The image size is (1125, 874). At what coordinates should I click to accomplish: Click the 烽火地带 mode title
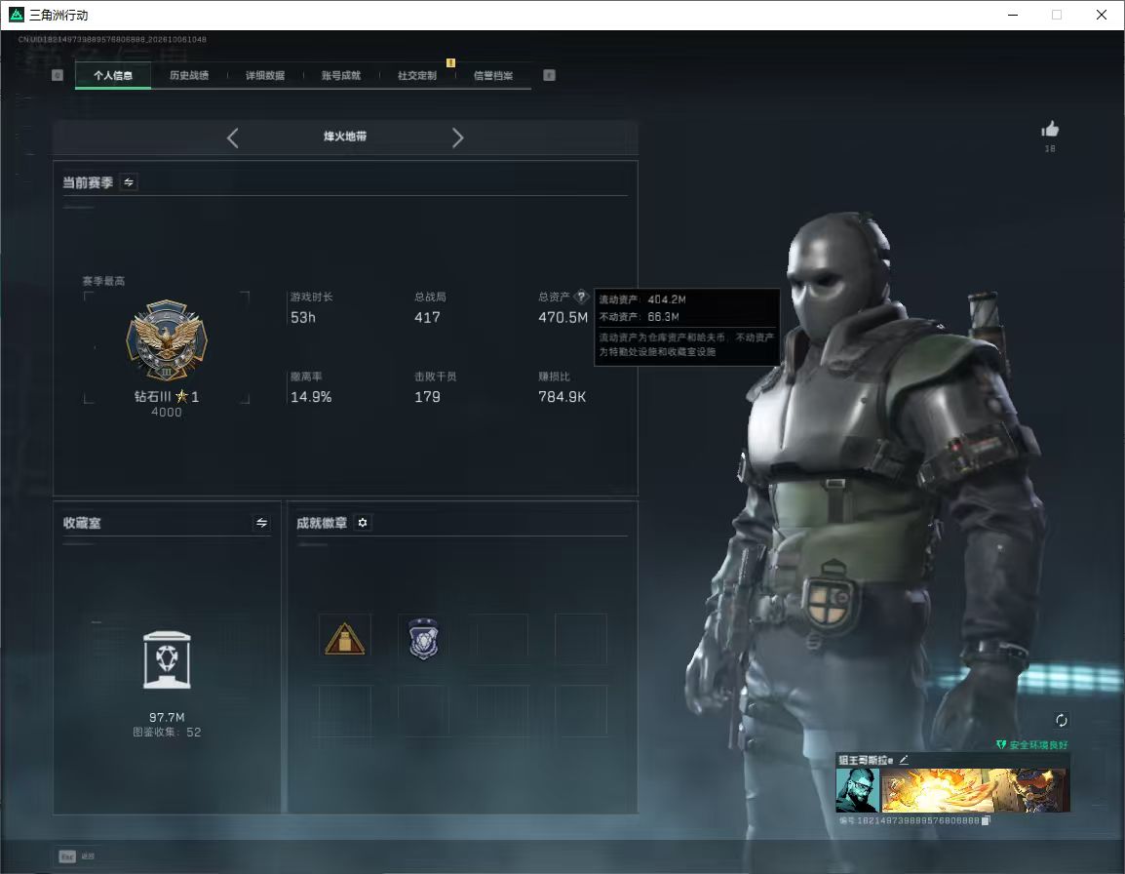point(345,137)
